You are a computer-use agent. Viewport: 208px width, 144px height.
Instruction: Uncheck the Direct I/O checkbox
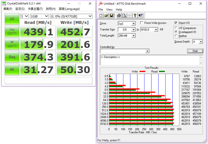176,23
